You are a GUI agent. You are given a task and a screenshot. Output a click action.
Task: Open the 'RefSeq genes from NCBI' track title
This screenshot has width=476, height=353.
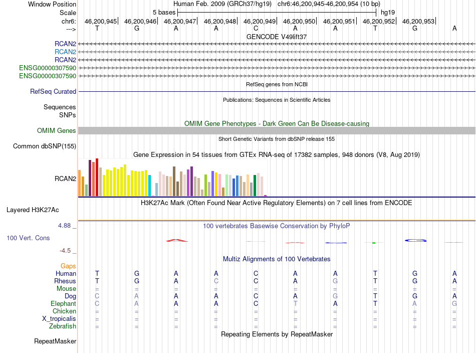coord(277,84)
